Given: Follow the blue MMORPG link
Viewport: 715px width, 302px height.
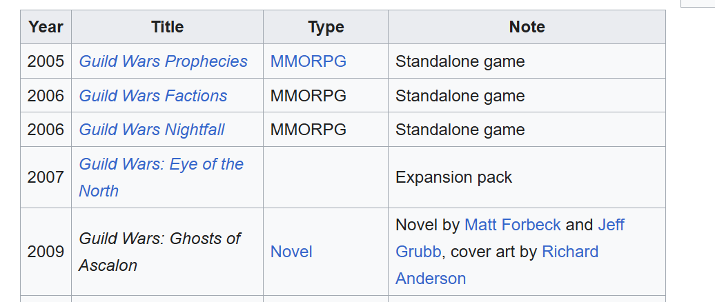Looking at the screenshot, I should click(x=308, y=61).
